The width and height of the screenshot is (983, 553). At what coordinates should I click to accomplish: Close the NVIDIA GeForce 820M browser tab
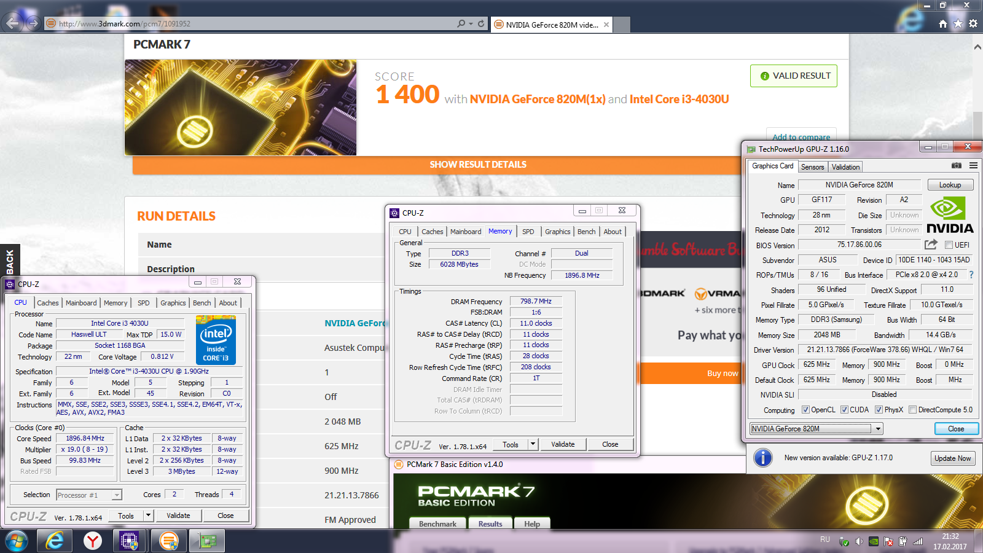pyautogui.click(x=606, y=25)
